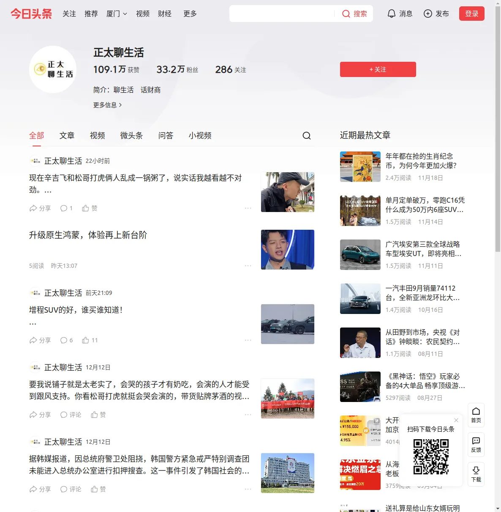Open the 埃安UT teal car thumbnail
This screenshot has width=501, height=512.
(x=360, y=255)
